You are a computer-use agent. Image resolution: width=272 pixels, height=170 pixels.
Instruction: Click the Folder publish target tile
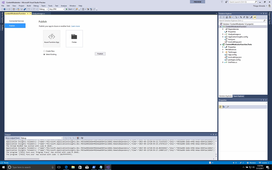74,39
